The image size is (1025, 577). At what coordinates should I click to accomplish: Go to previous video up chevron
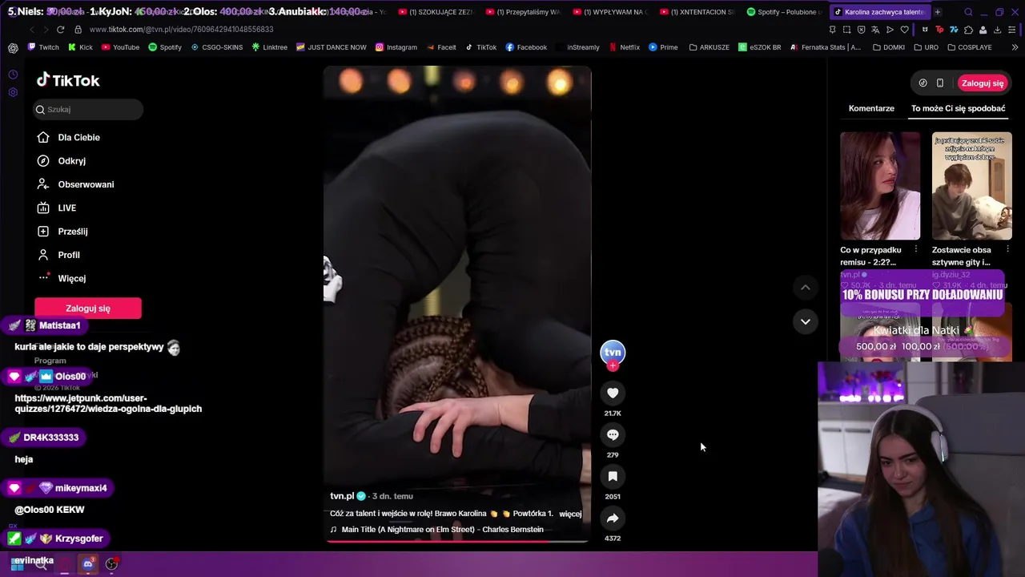pyautogui.click(x=806, y=287)
